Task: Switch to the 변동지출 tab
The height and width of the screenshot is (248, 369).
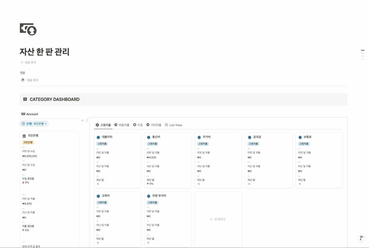Action: point(122,125)
